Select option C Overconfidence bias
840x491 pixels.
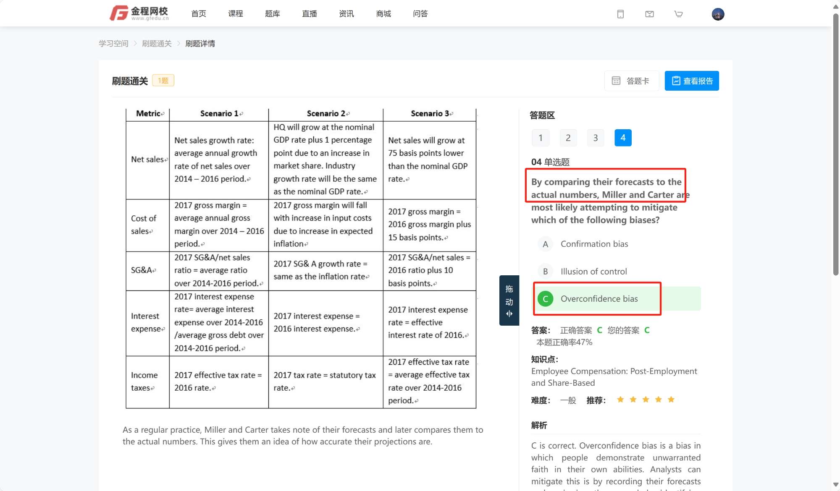coord(598,299)
